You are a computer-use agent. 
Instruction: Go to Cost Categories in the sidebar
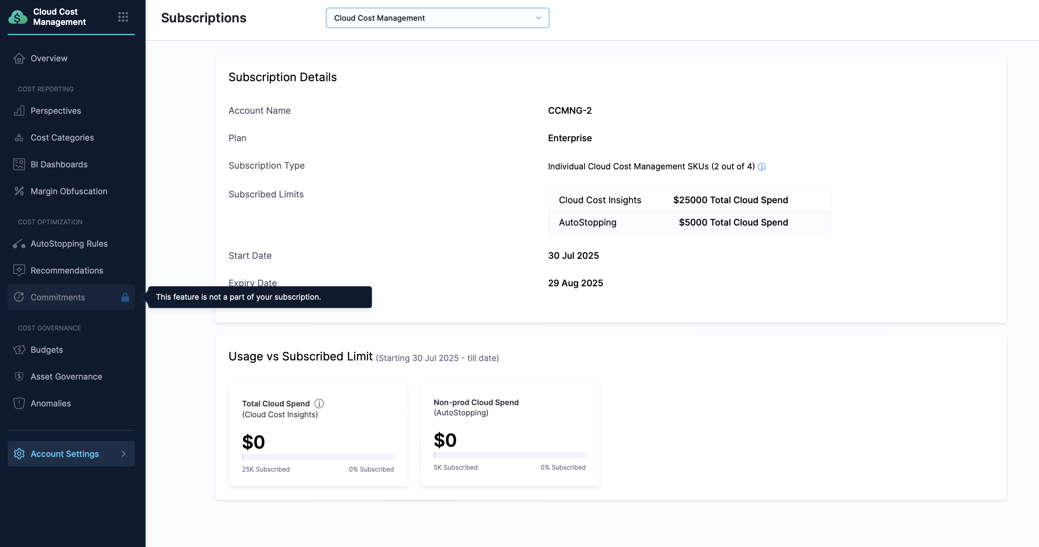[62, 138]
